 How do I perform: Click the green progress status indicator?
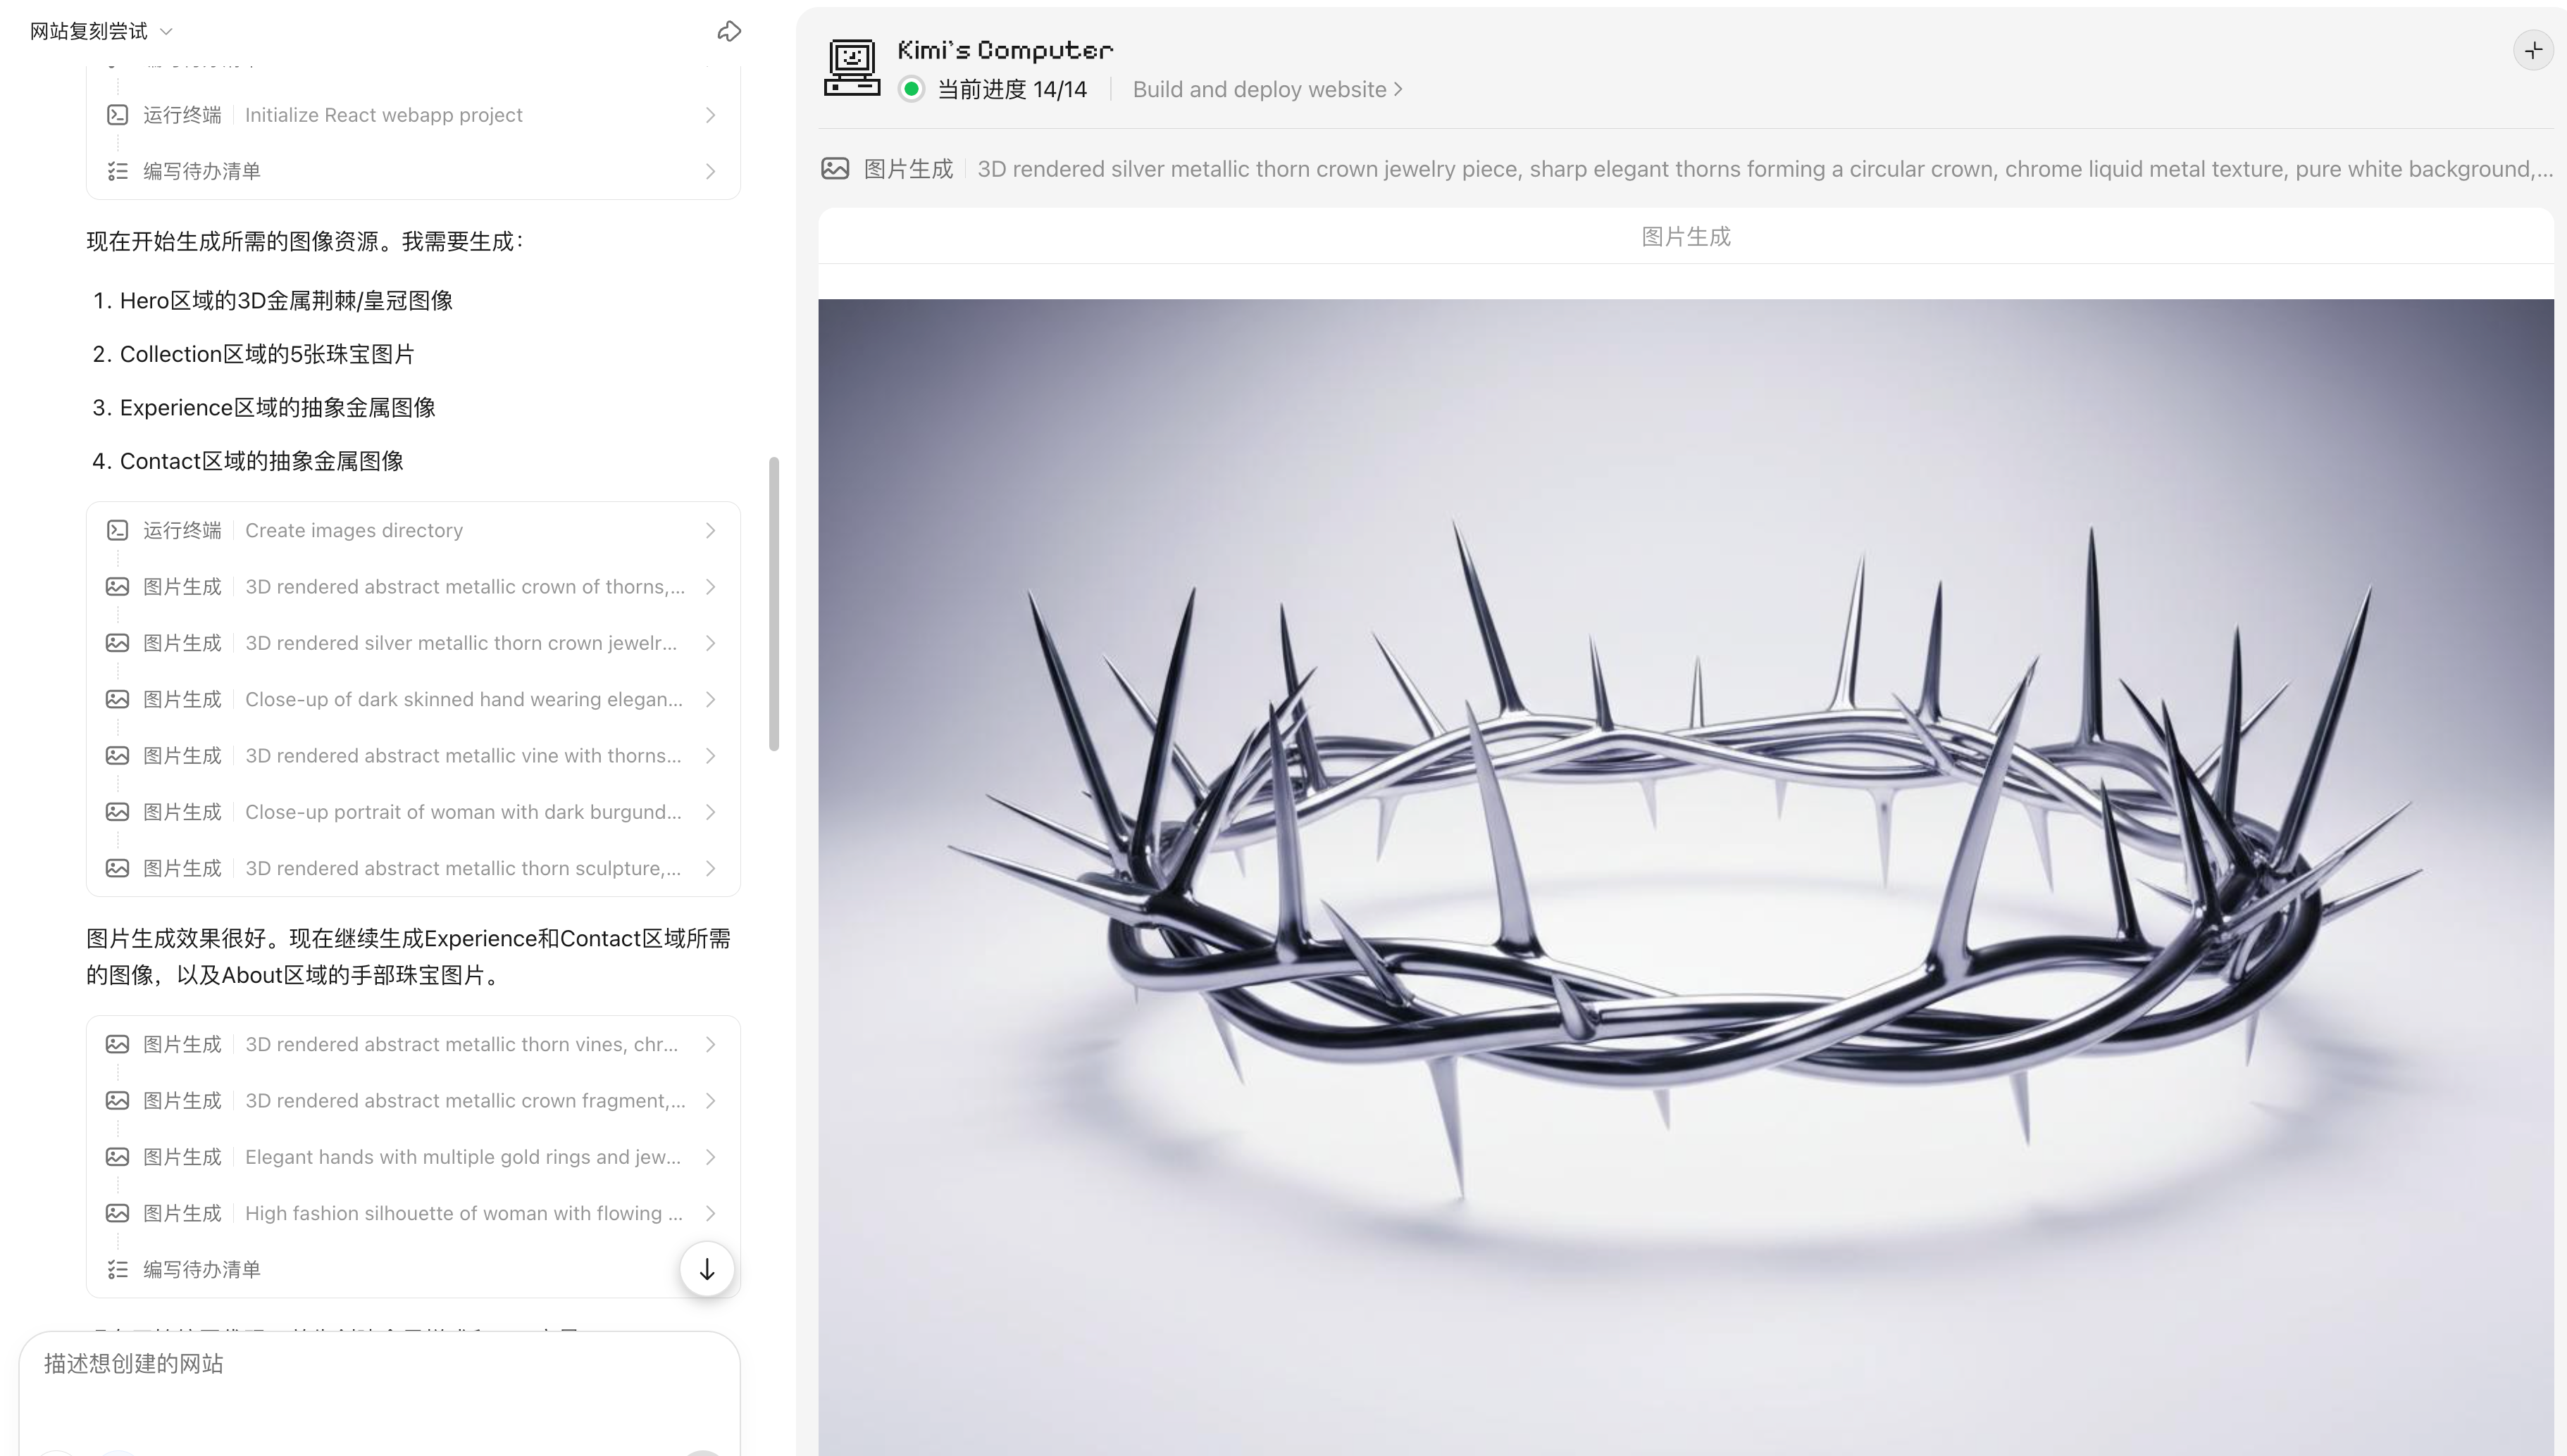(910, 89)
